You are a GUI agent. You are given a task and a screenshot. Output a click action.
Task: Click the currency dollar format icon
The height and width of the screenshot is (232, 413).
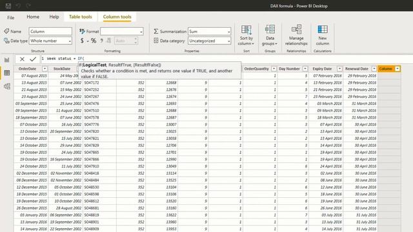(82, 41)
